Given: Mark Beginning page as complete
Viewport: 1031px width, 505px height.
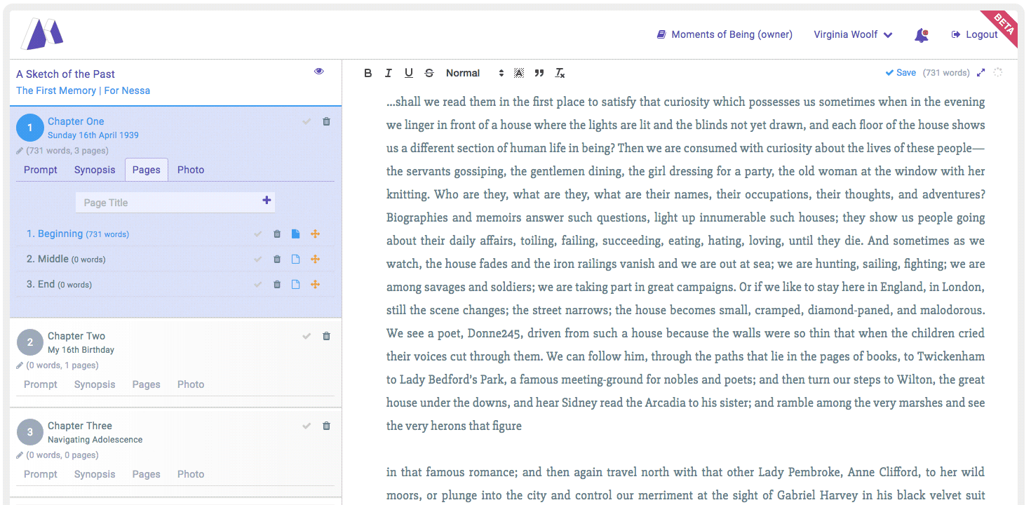Looking at the screenshot, I should (258, 234).
